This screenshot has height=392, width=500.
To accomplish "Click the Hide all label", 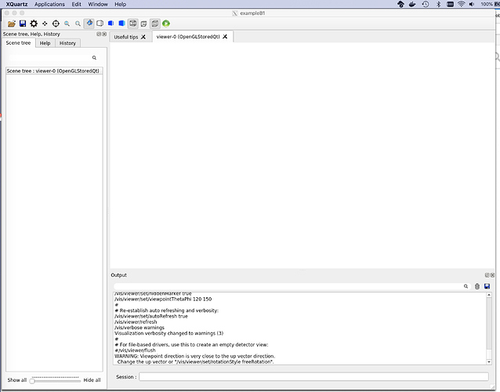I will point(92,380).
